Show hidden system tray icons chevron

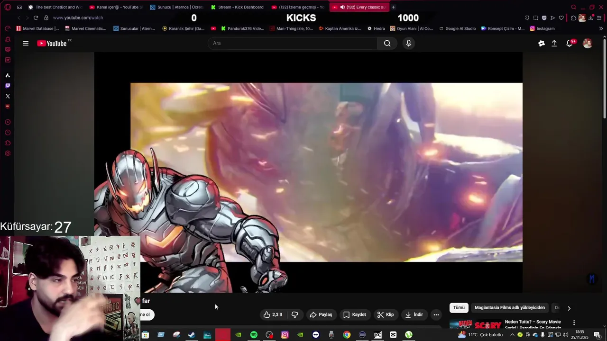click(512, 335)
